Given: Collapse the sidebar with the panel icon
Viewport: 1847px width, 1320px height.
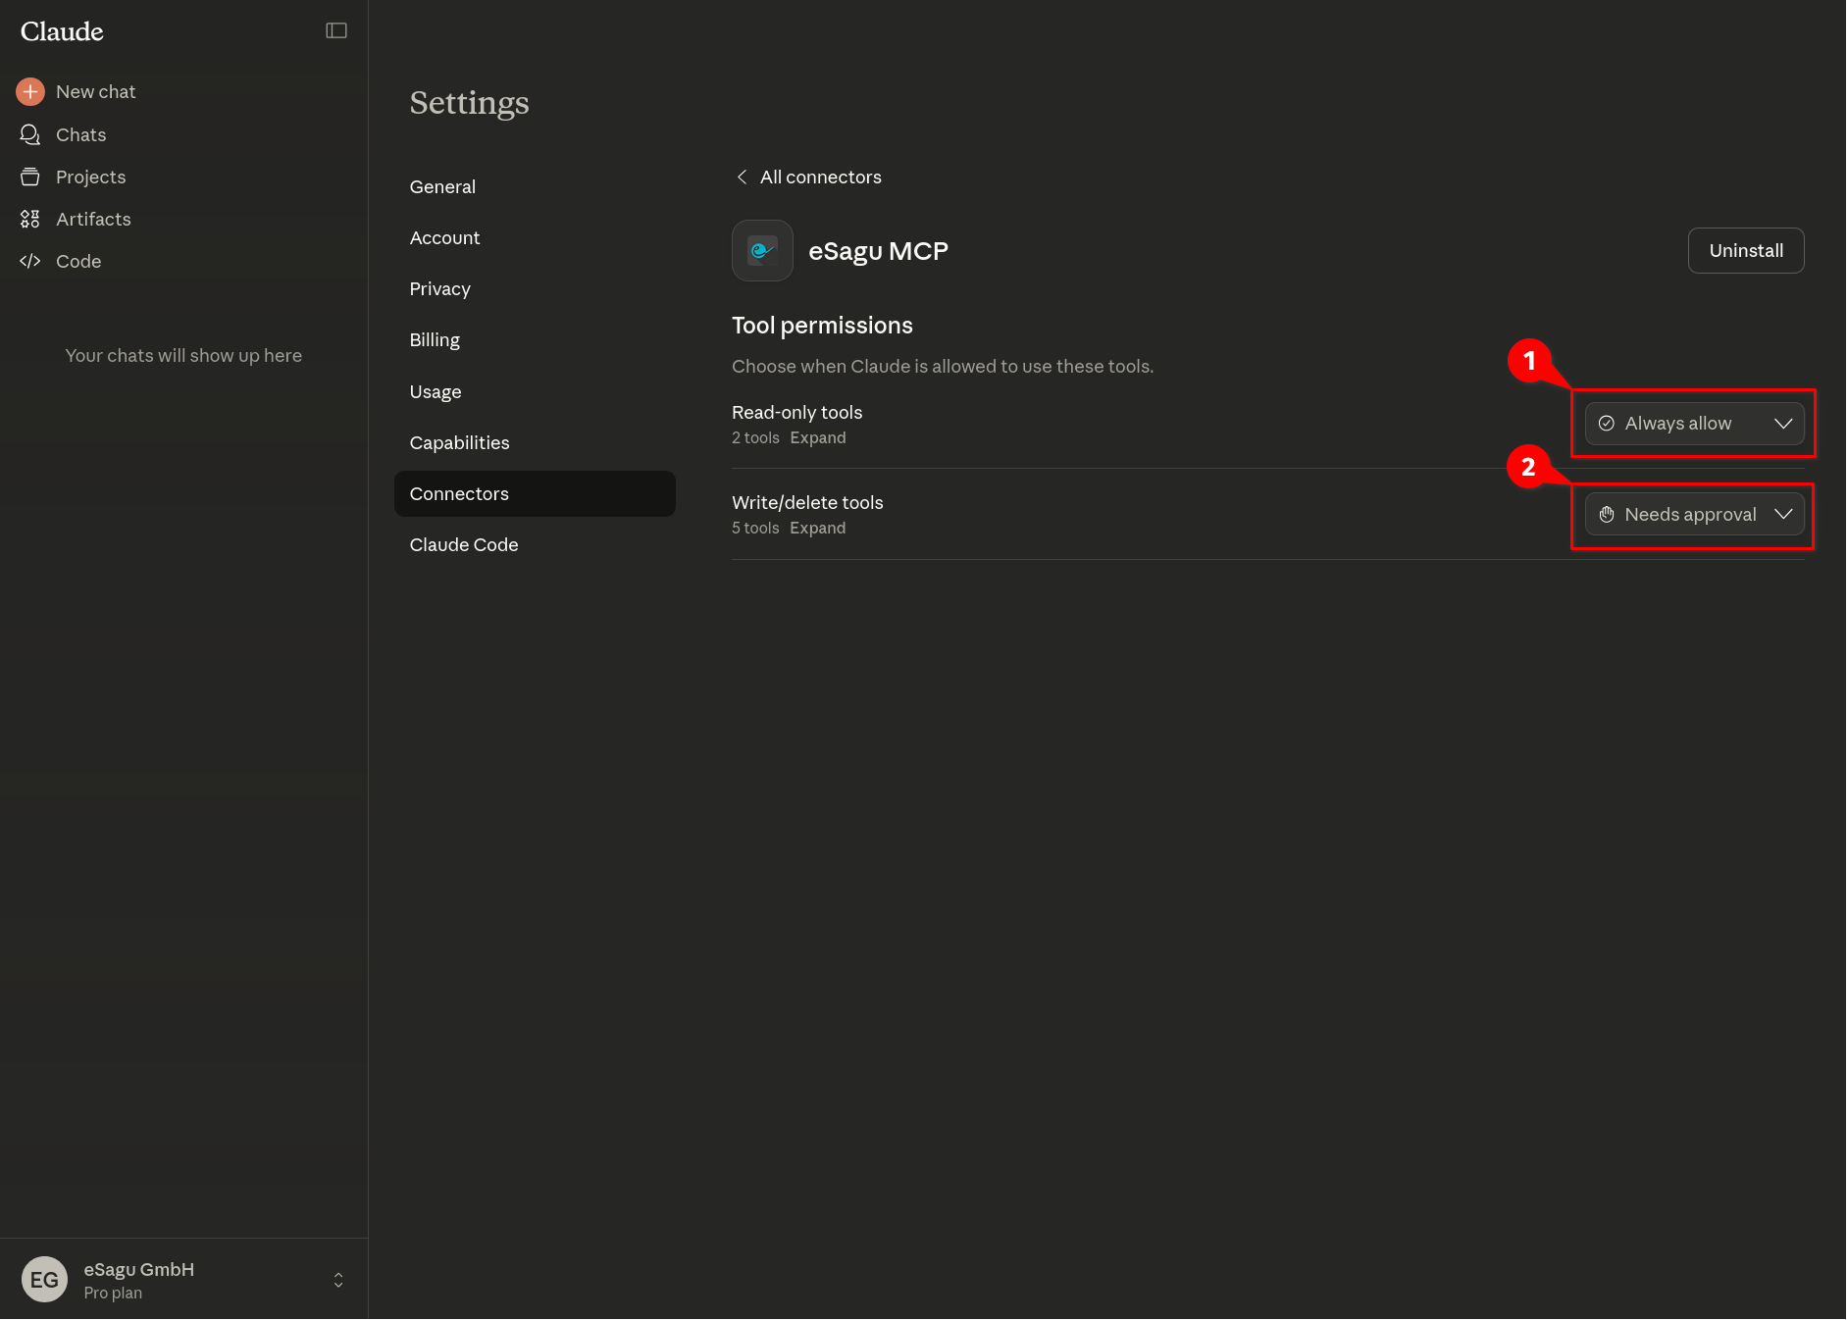Looking at the screenshot, I should pyautogui.click(x=336, y=31).
